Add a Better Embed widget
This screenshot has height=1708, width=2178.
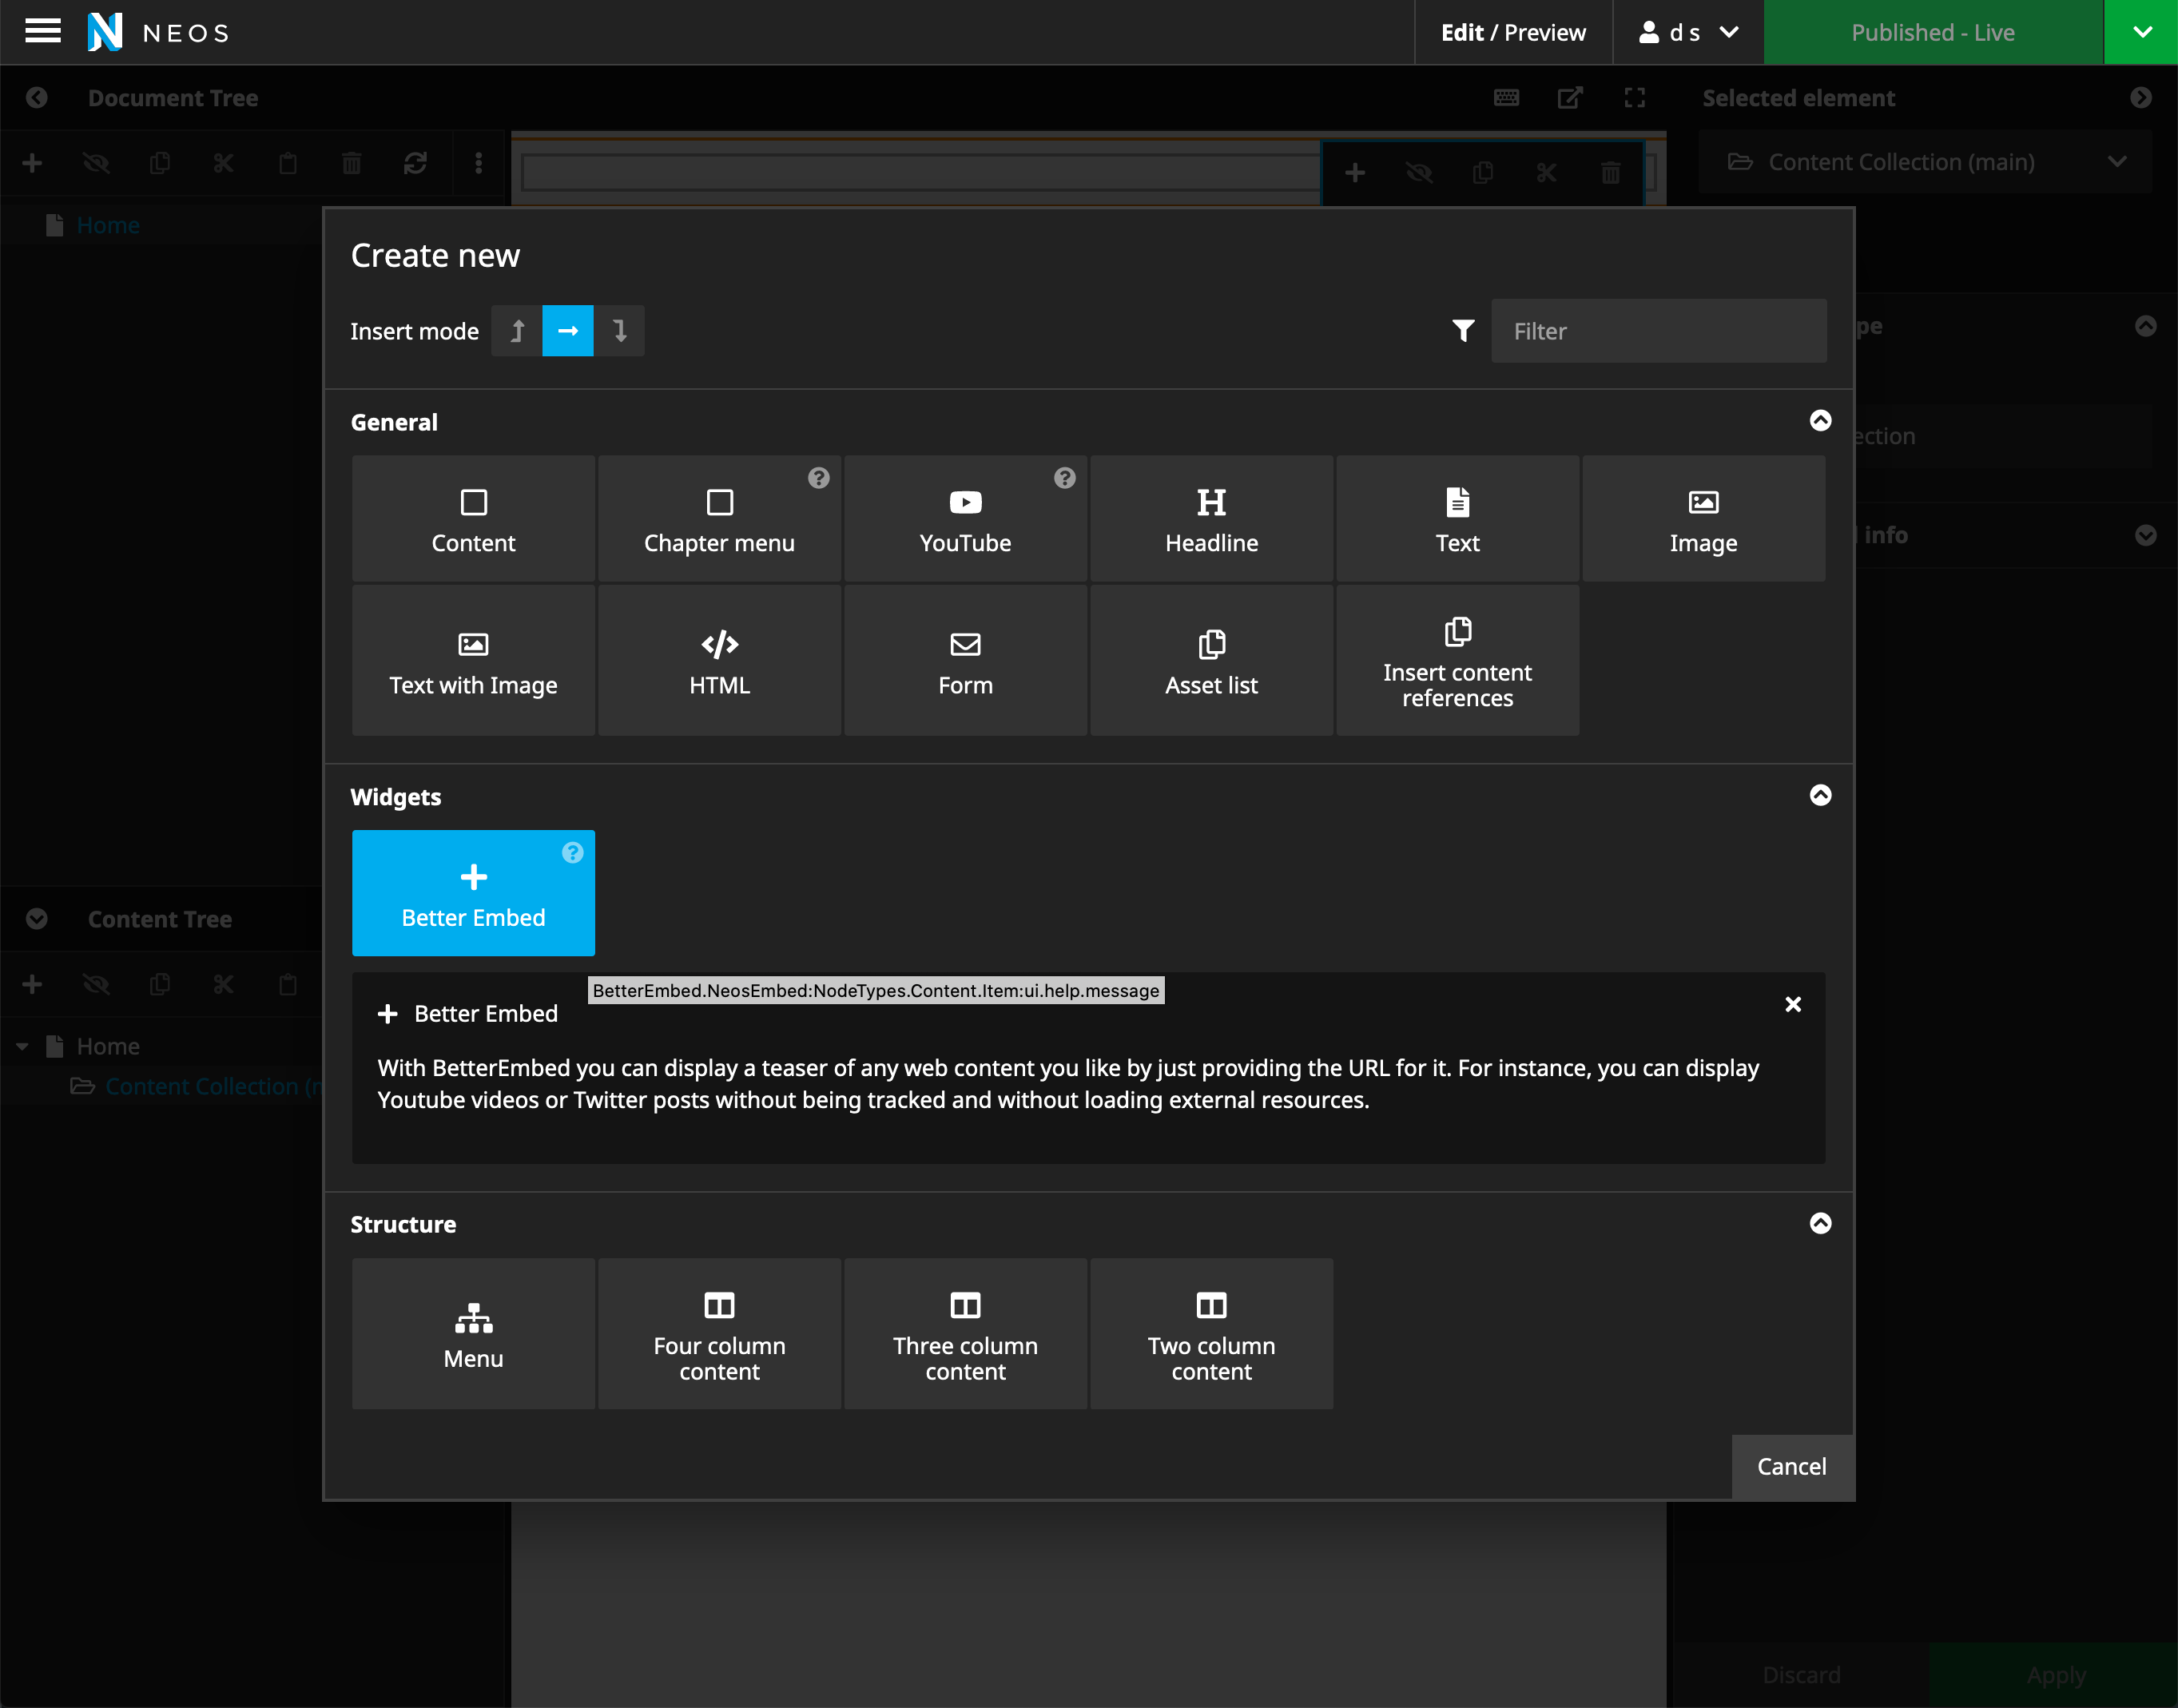coord(472,893)
